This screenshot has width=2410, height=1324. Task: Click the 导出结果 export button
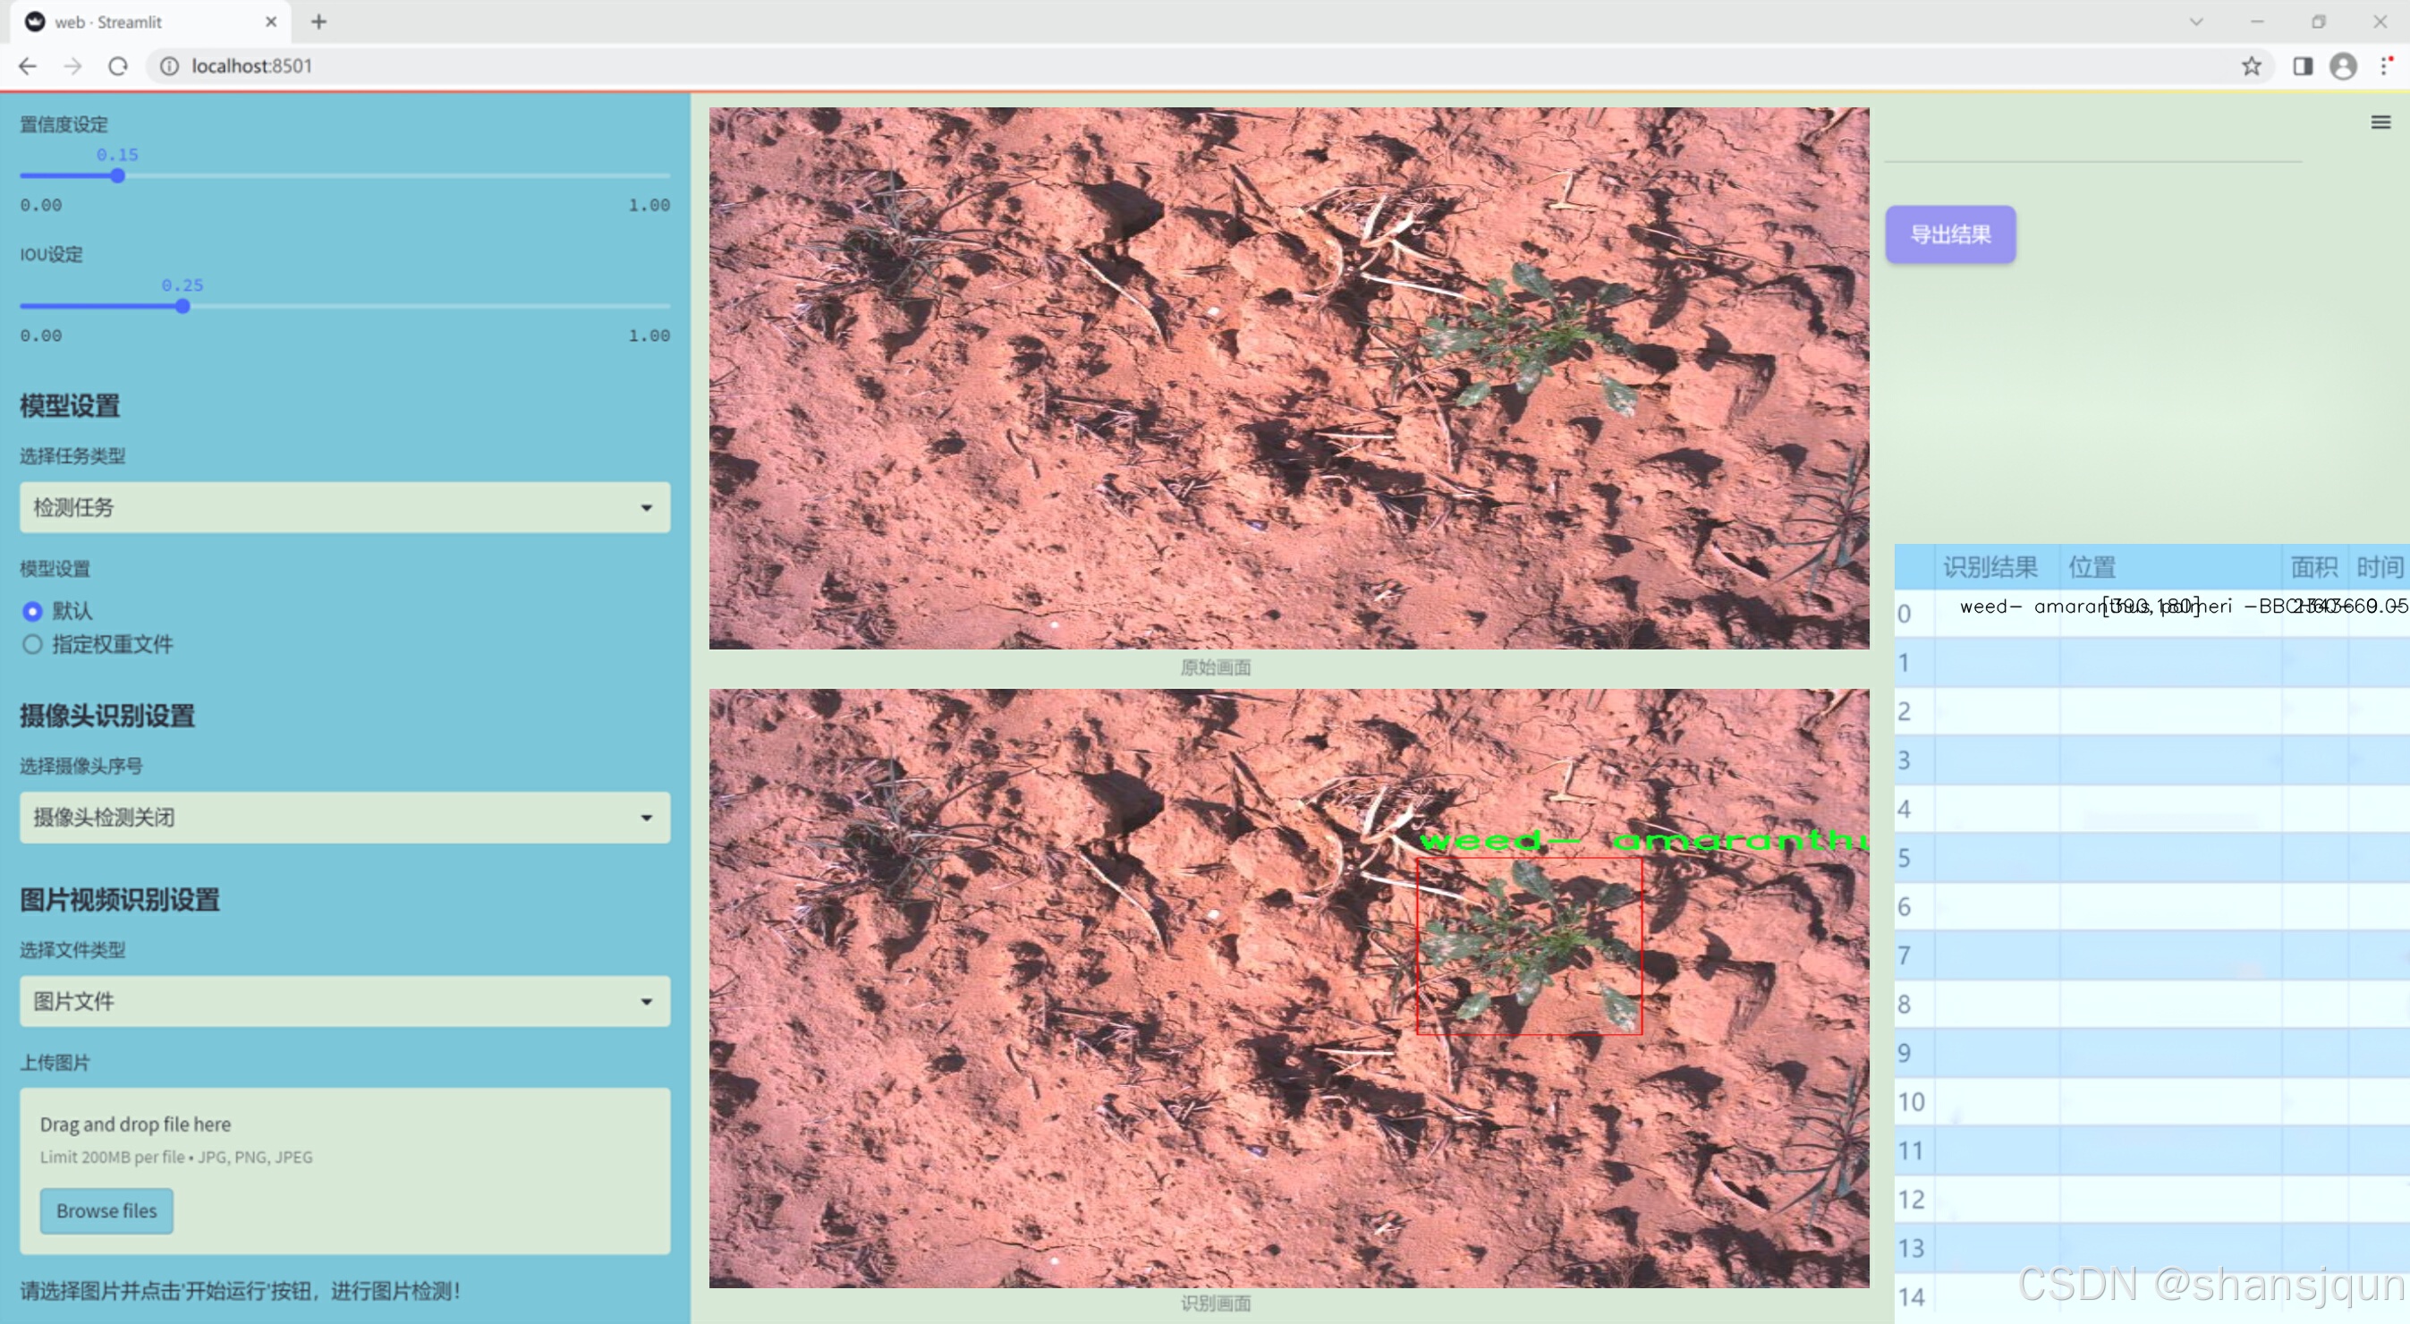(x=1949, y=233)
